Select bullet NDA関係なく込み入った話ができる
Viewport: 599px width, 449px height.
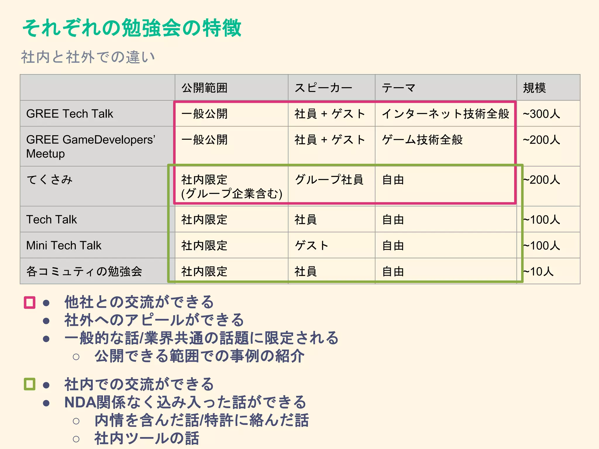click(185, 402)
